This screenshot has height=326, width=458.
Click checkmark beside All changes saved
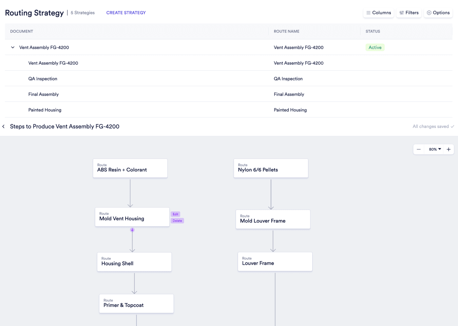click(453, 126)
